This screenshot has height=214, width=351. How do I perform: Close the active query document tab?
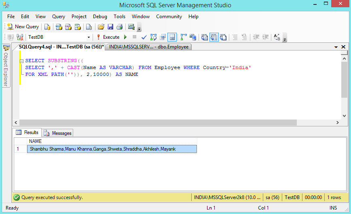click(x=343, y=47)
